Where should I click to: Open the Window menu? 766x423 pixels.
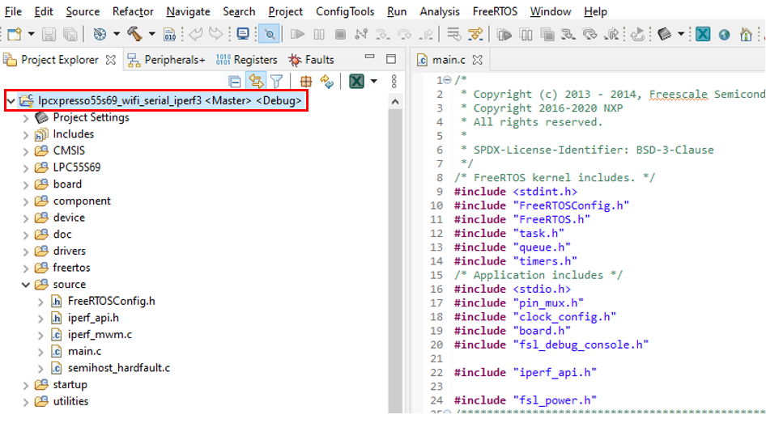(551, 11)
